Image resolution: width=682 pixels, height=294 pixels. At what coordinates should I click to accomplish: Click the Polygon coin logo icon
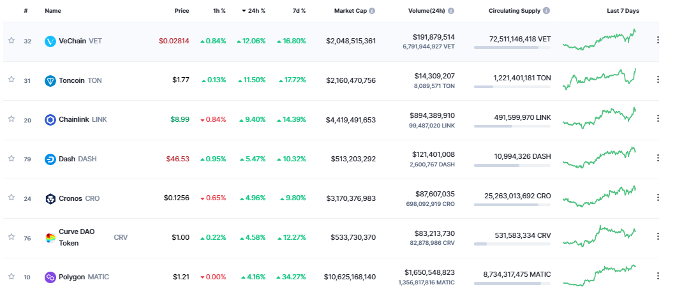[x=50, y=277]
